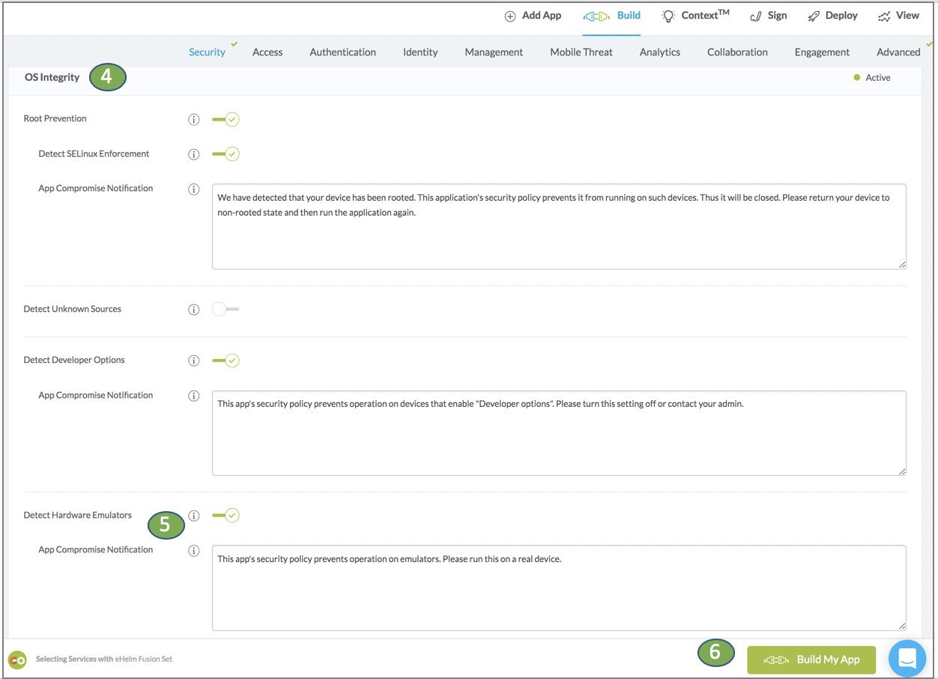Turn off Detect Hardware Emulators switch
This screenshot has height=679, width=938.
click(226, 516)
